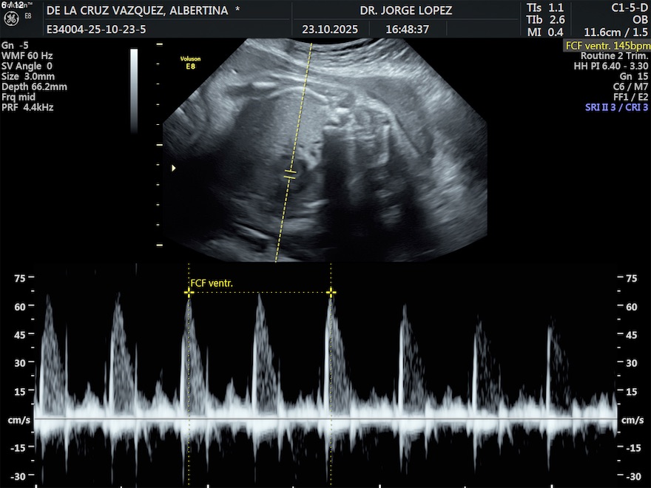651x488 pixels.
Task: Click the patient name field
Action: [143, 11]
